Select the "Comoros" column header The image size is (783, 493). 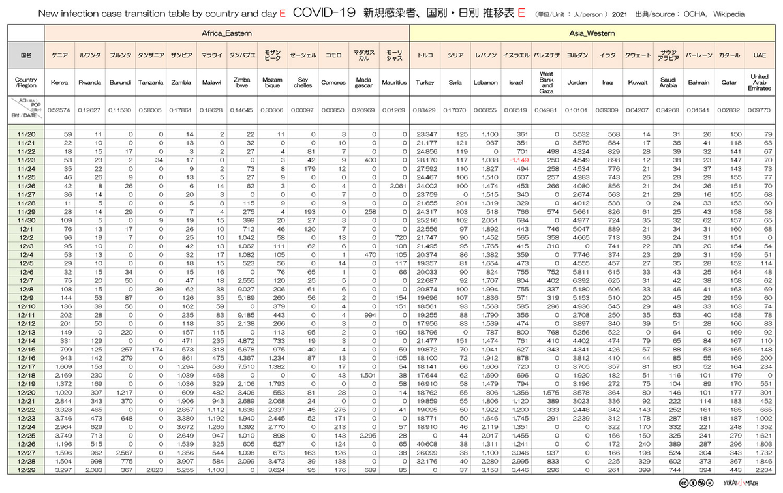pyautogui.click(x=333, y=83)
